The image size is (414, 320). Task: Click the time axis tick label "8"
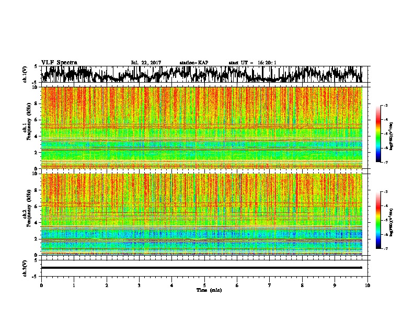[x=302, y=285]
